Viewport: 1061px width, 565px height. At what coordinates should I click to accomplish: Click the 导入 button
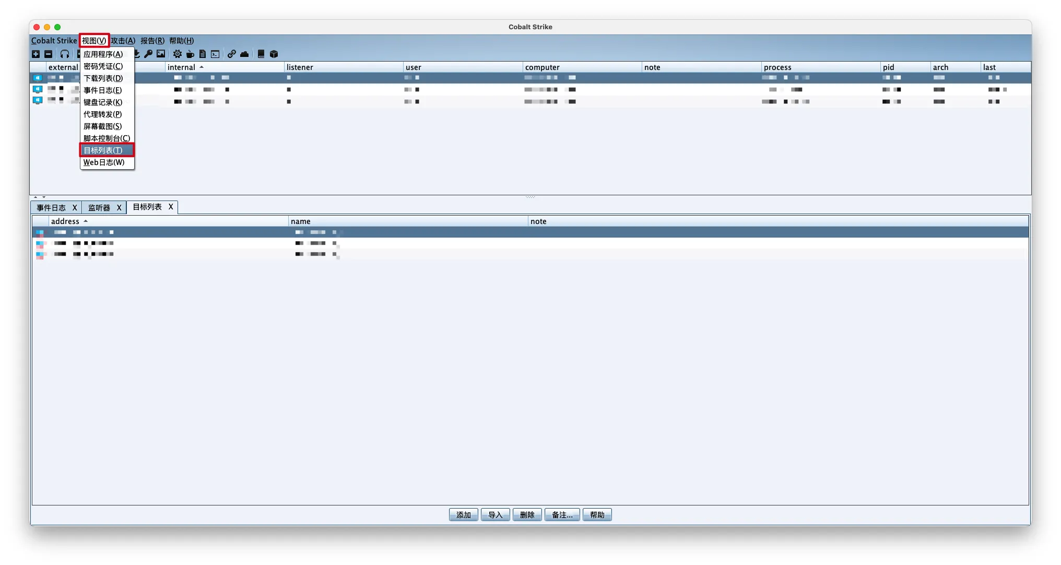[x=495, y=515]
